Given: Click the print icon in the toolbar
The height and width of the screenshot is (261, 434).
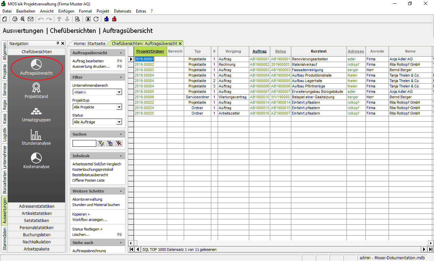Looking at the screenshot, I should [x=15, y=19].
